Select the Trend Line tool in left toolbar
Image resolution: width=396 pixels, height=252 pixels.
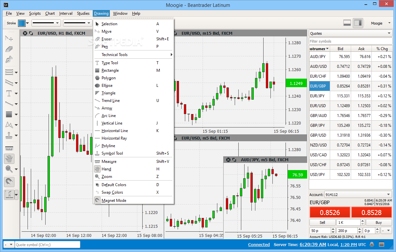click(x=9, y=104)
